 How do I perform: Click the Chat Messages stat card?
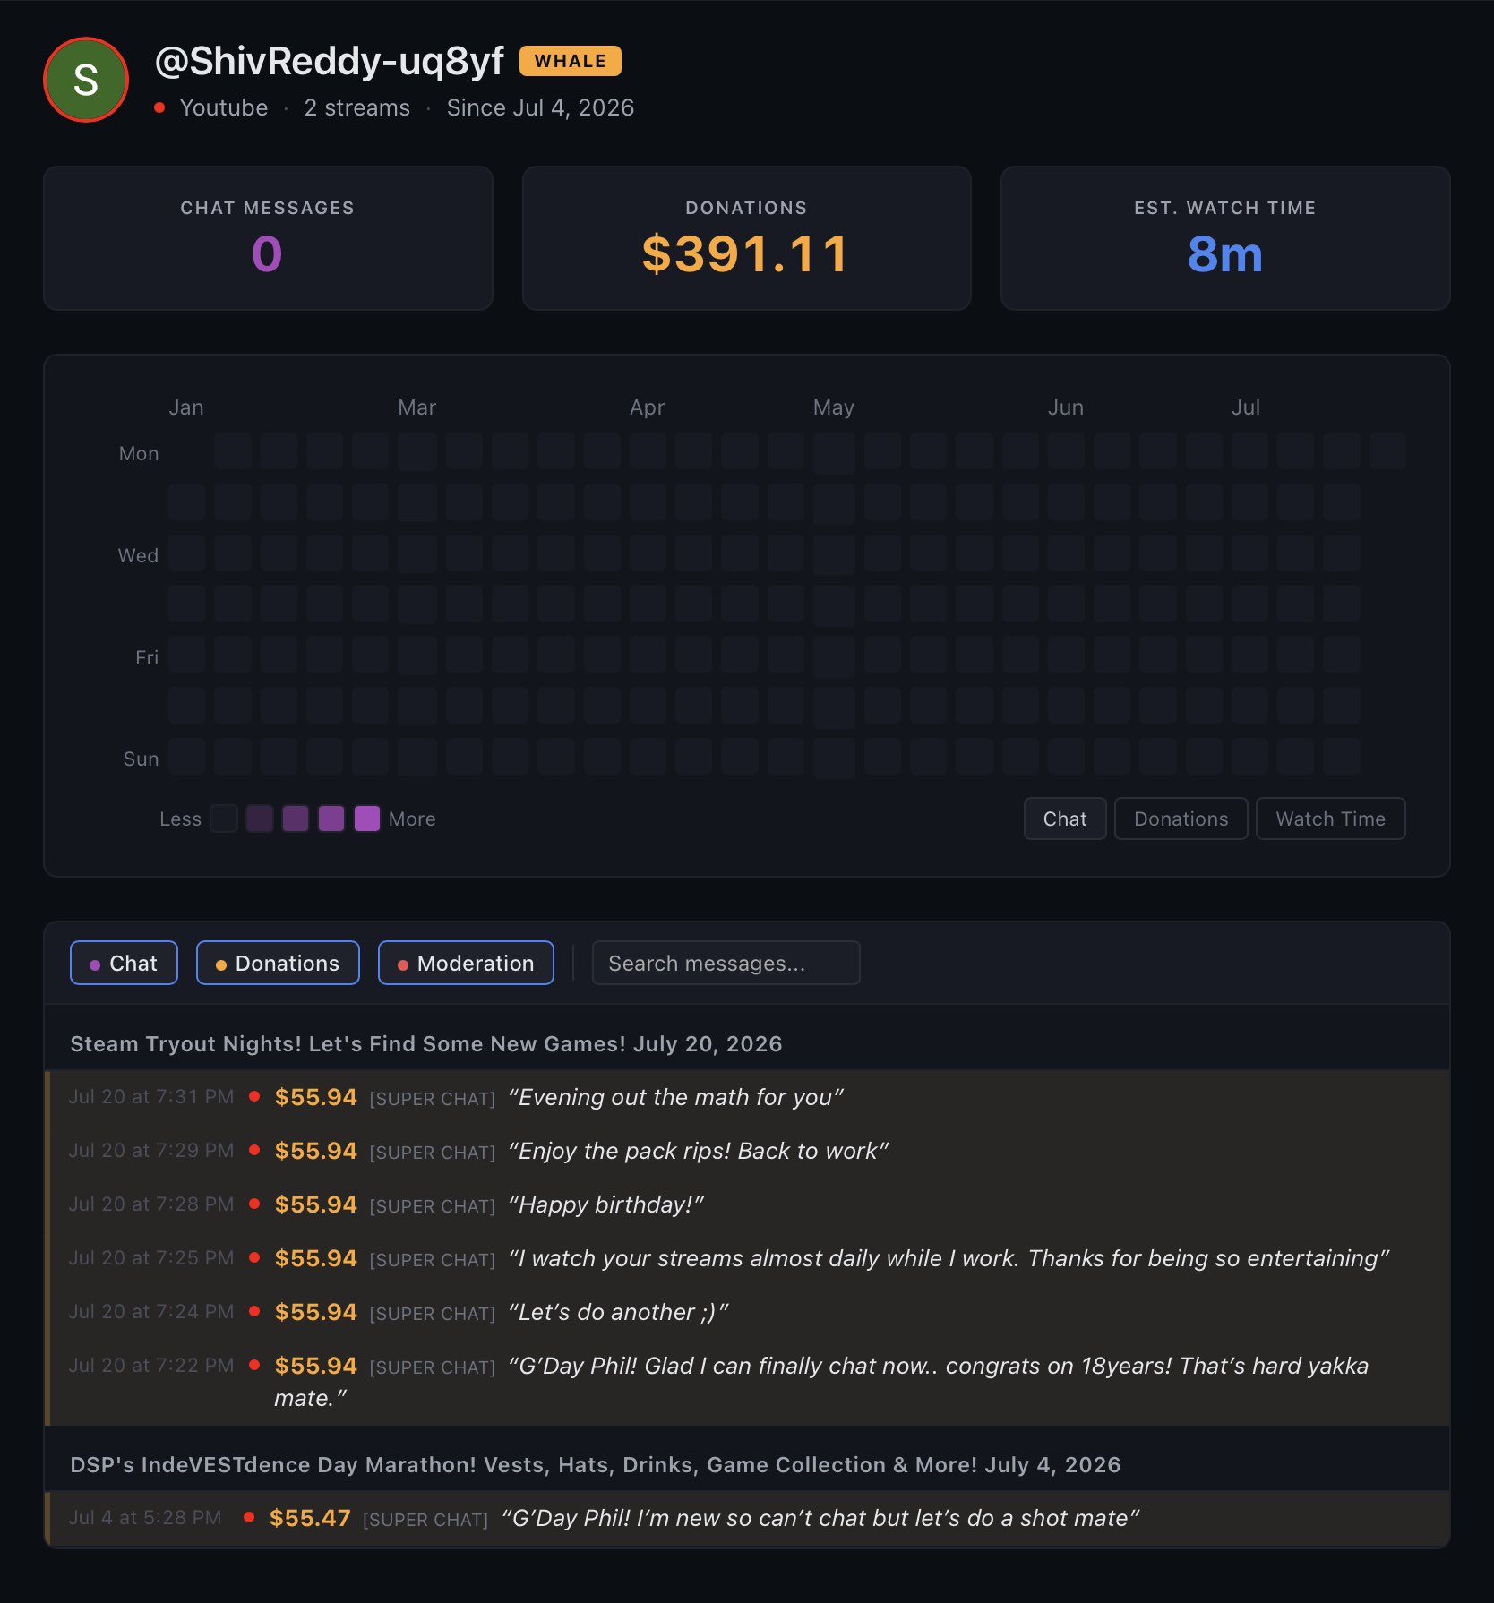268,238
